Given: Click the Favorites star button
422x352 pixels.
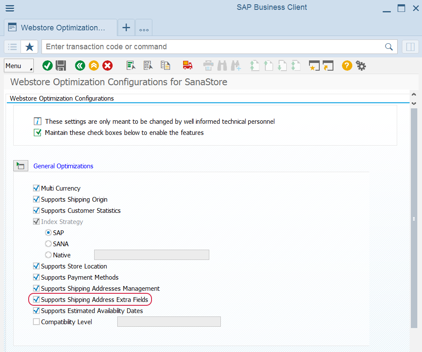Looking at the screenshot, I should point(30,47).
